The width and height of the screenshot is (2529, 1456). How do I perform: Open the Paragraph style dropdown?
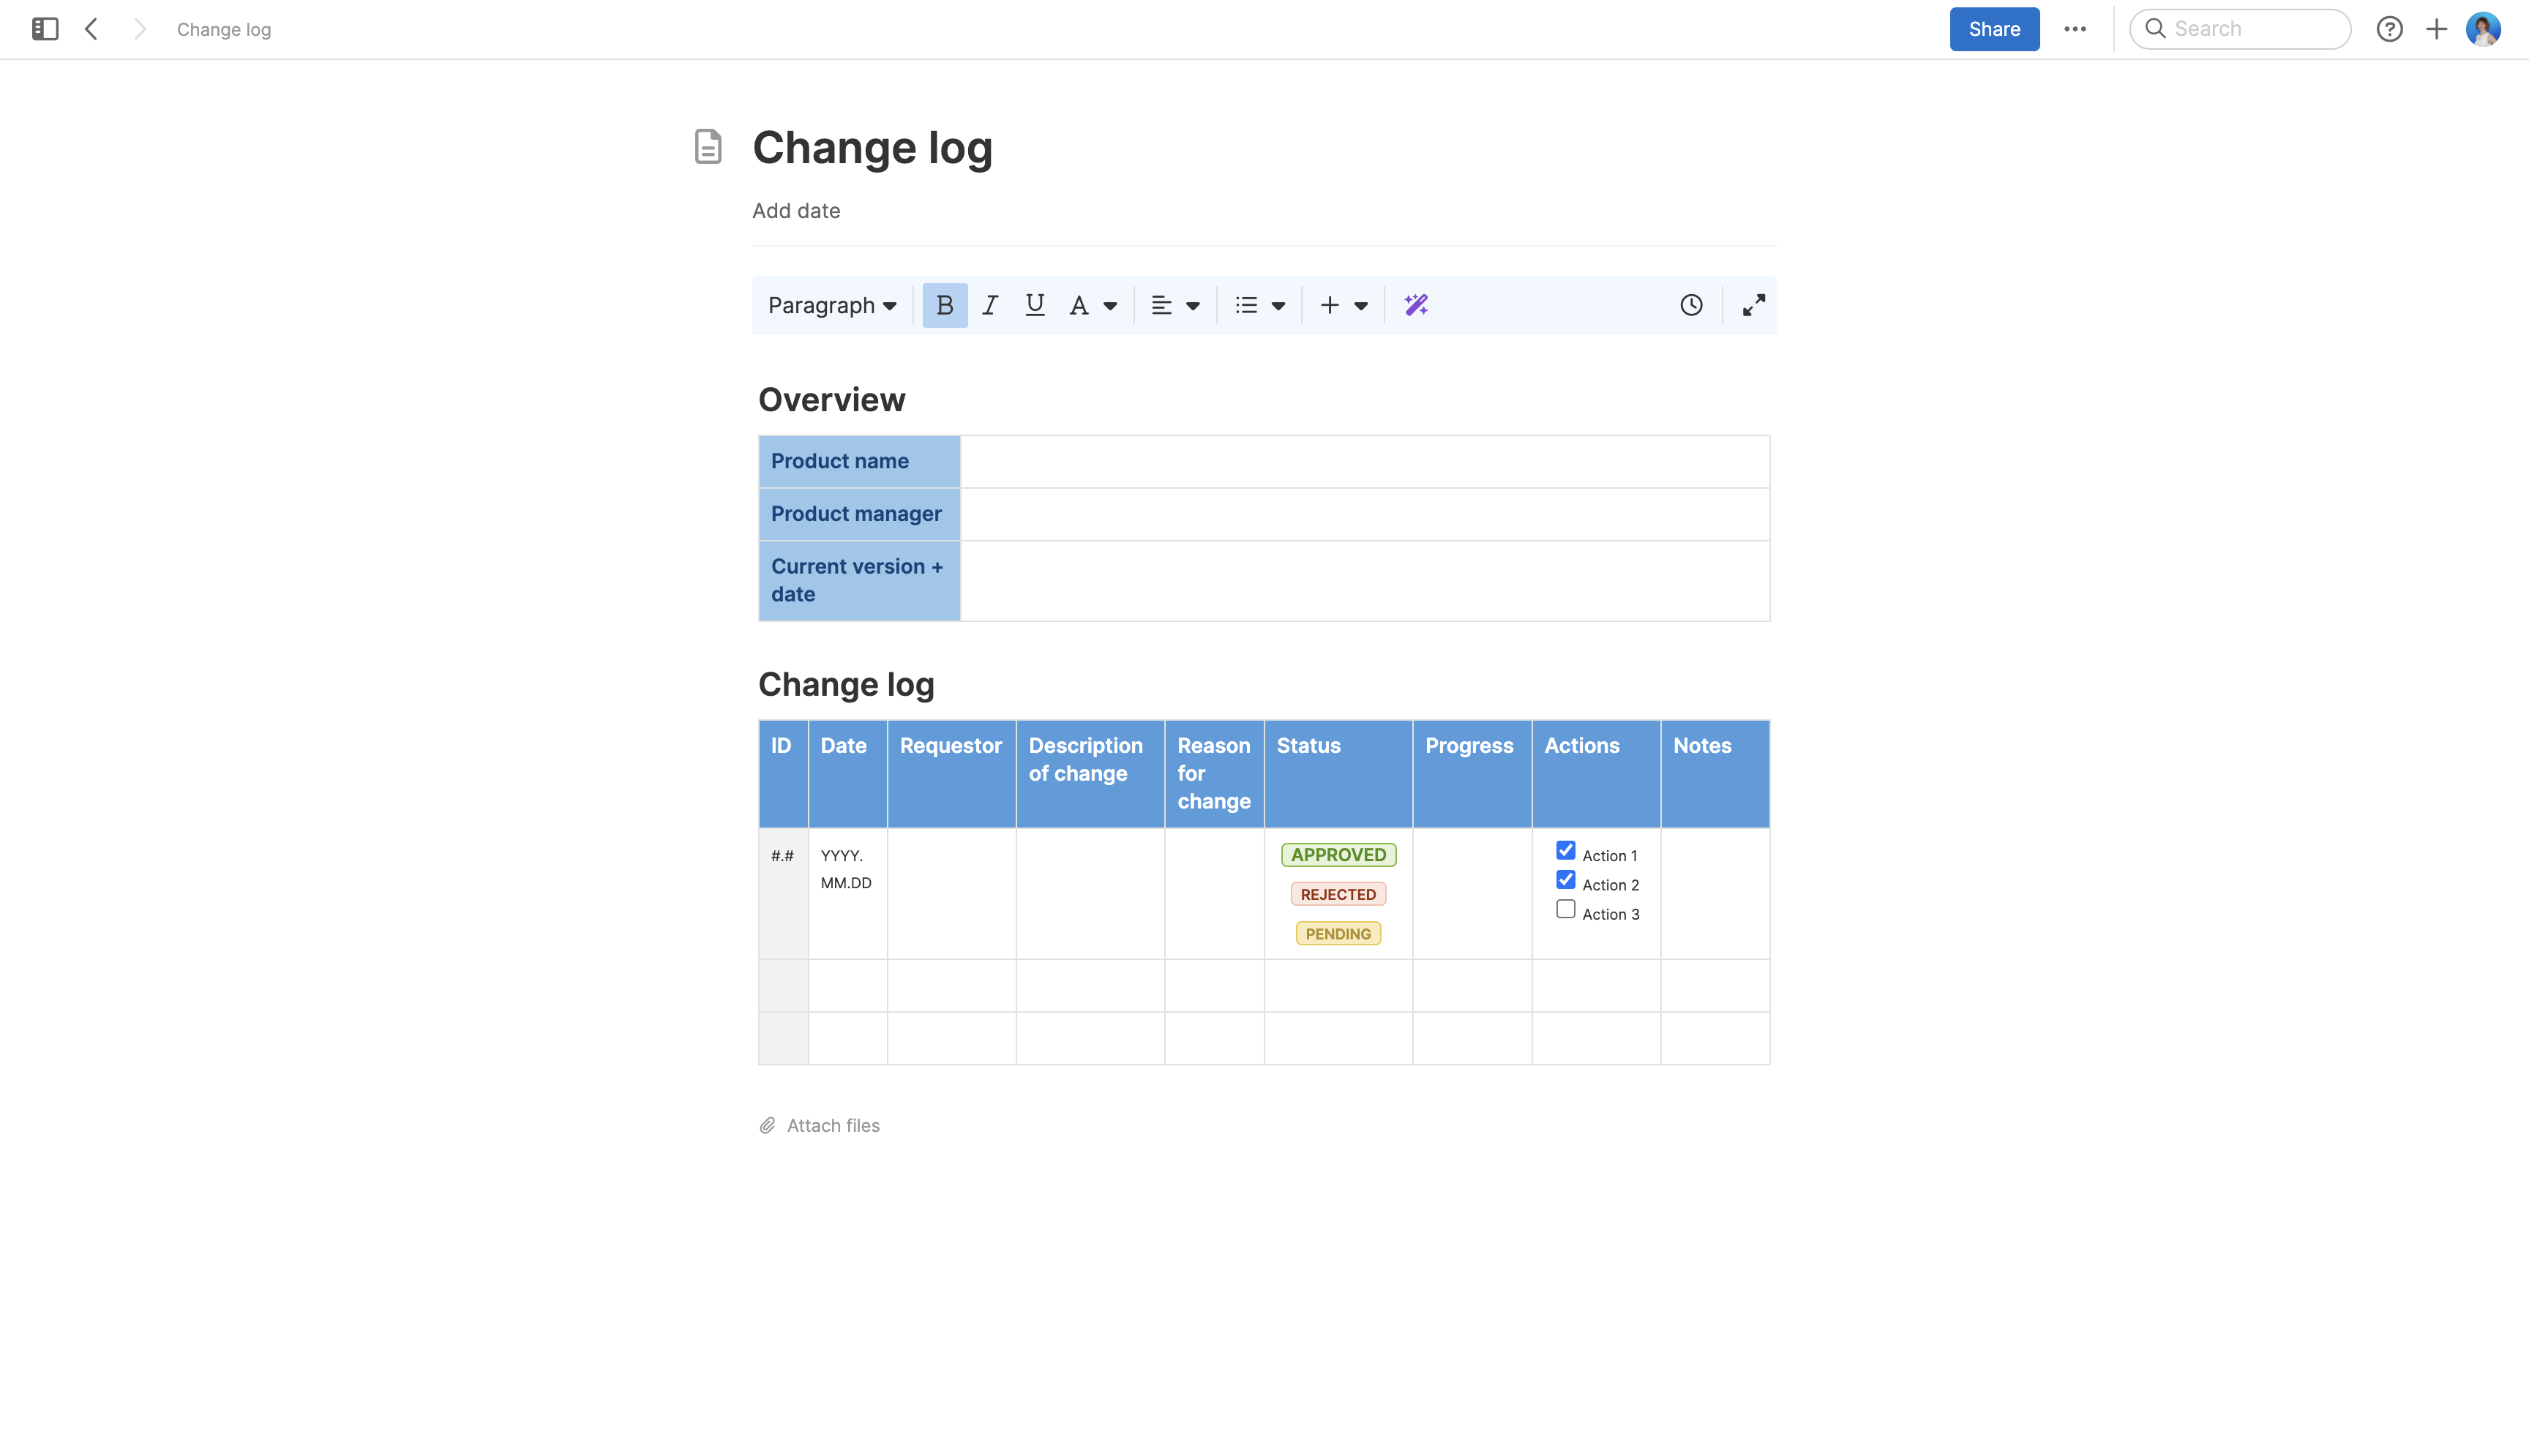[832, 305]
